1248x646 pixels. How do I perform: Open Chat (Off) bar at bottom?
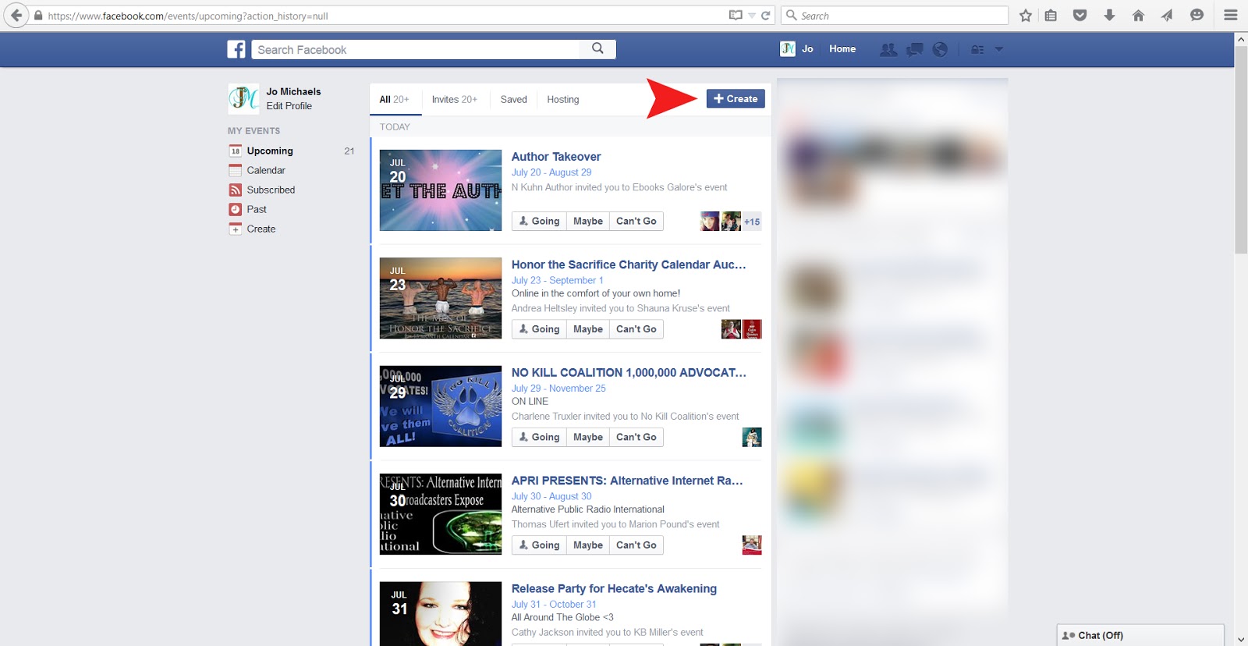(x=1140, y=635)
